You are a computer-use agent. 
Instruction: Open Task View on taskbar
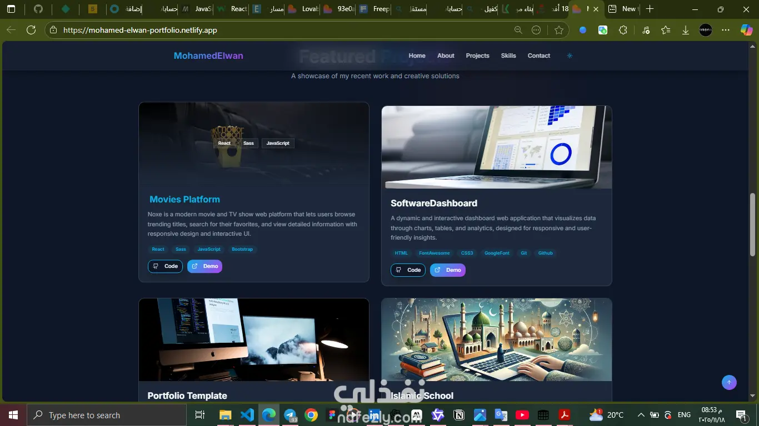pyautogui.click(x=200, y=415)
